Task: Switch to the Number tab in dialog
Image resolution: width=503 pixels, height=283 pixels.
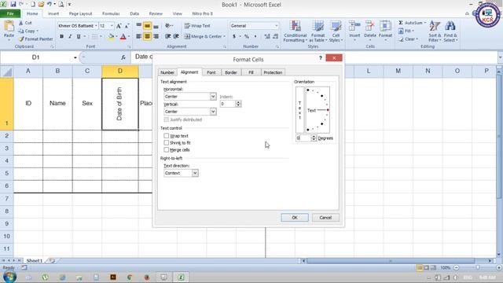Action: (167, 72)
